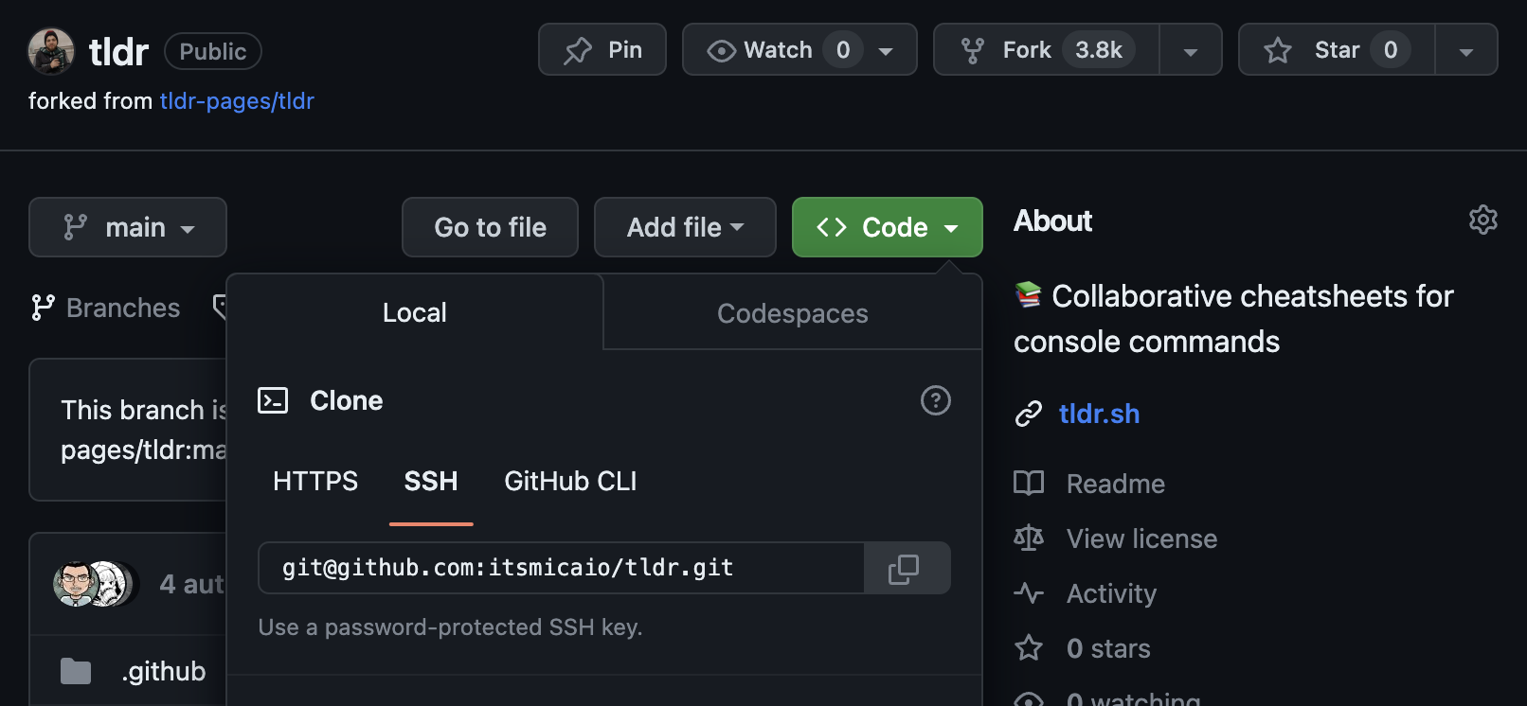This screenshot has height=706, width=1527.
Task: Click the Readme book icon
Action: [1029, 483]
